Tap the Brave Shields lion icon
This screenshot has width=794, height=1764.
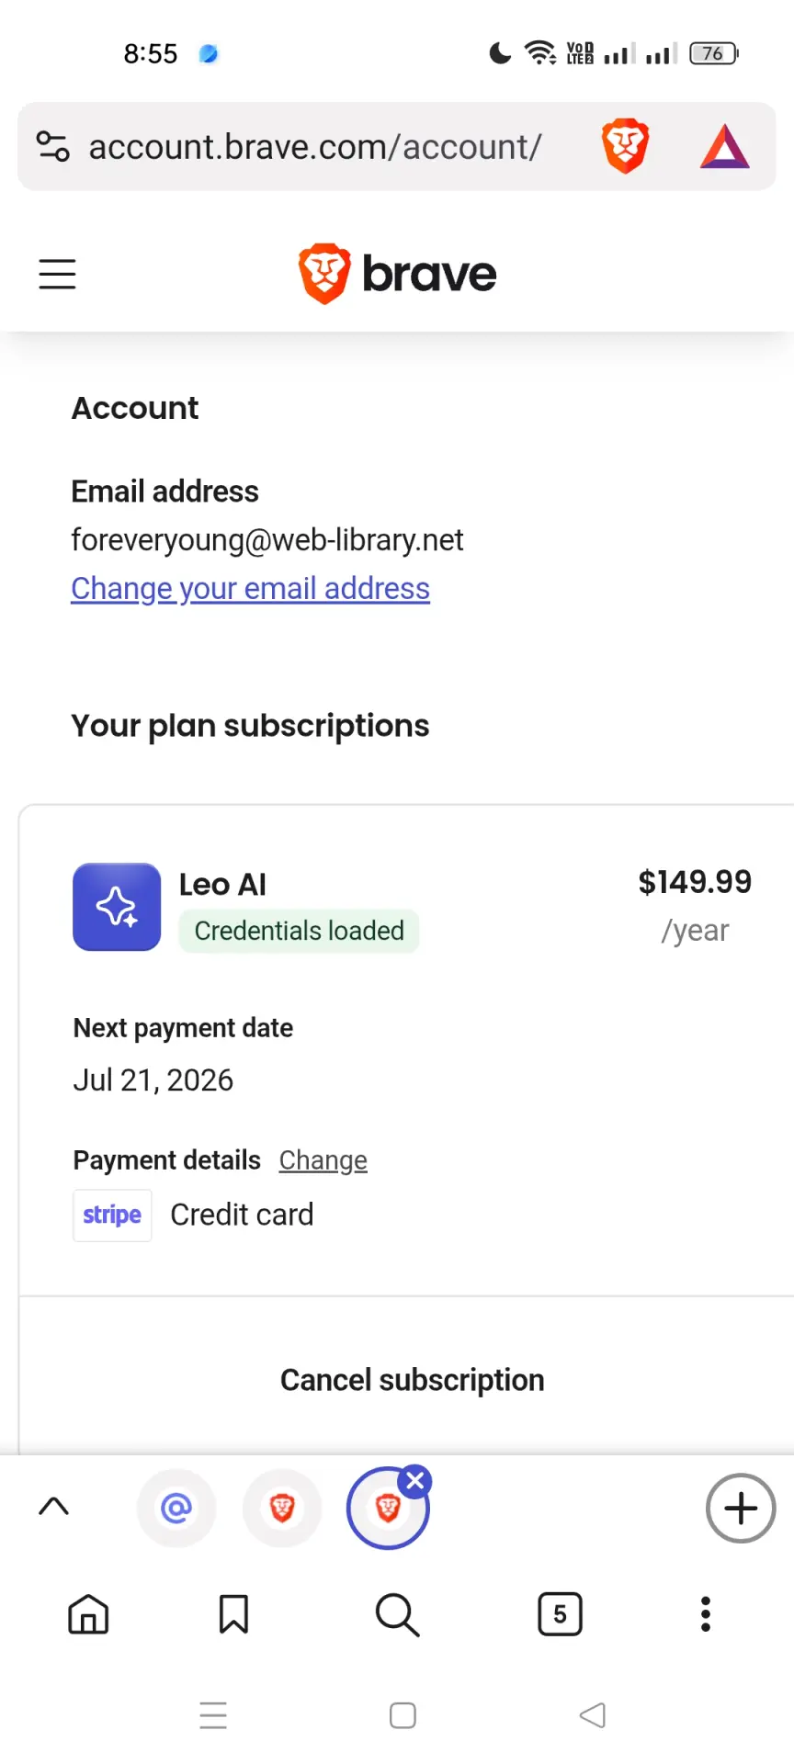[625, 146]
